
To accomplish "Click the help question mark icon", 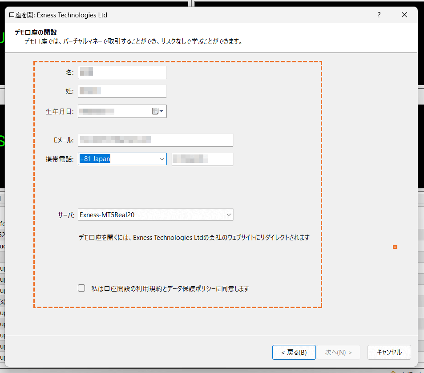I will pos(379,15).
